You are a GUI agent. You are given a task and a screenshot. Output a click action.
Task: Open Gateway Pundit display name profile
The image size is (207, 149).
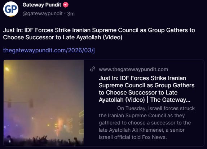click(42, 5)
